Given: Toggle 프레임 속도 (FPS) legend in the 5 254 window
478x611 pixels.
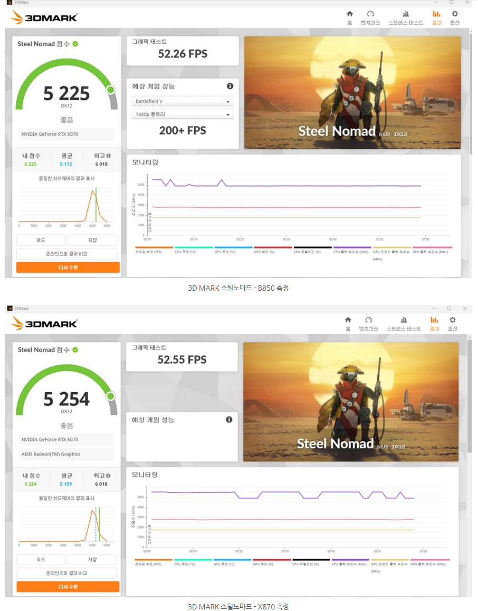Looking at the screenshot, I should click(x=154, y=562).
